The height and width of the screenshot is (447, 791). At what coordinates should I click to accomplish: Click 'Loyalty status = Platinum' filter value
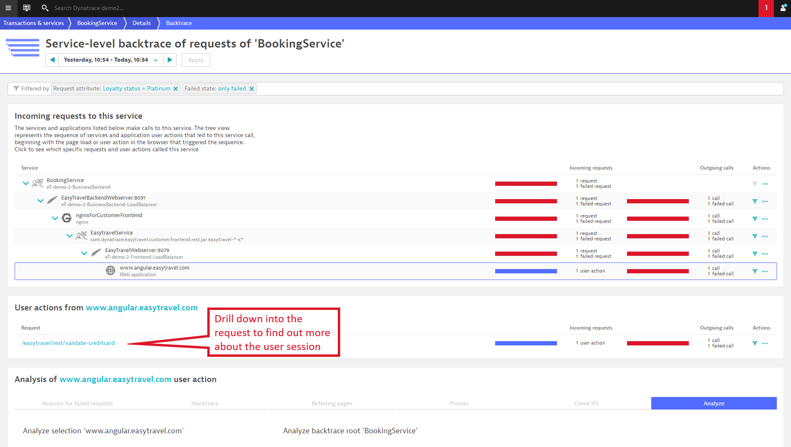pyautogui.click(x=136, y=89)
